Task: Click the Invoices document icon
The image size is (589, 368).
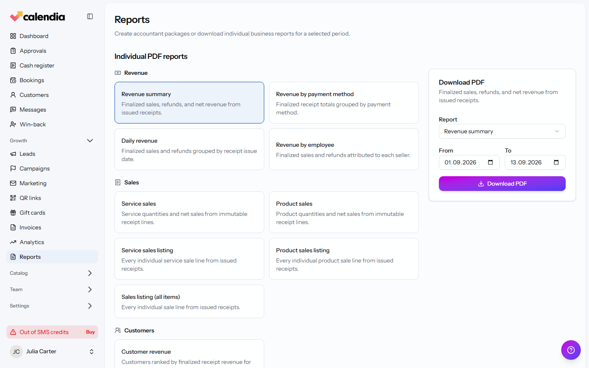Action: (13, 227)
